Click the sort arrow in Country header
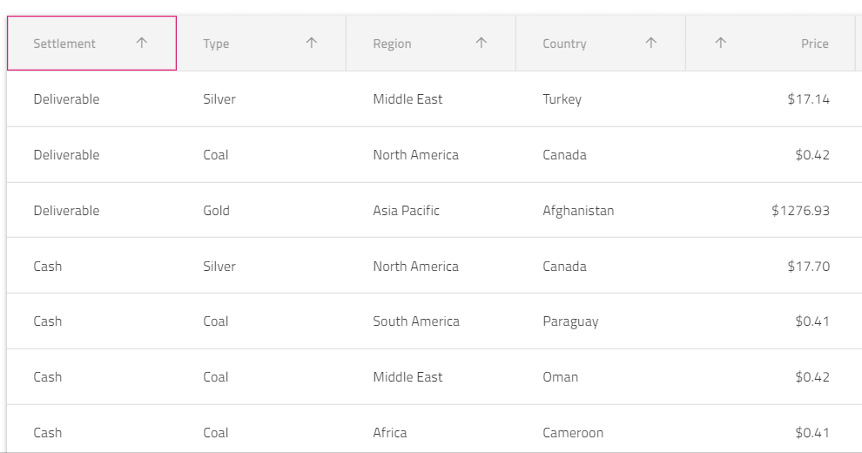862x453 pixels. point(651,43)
